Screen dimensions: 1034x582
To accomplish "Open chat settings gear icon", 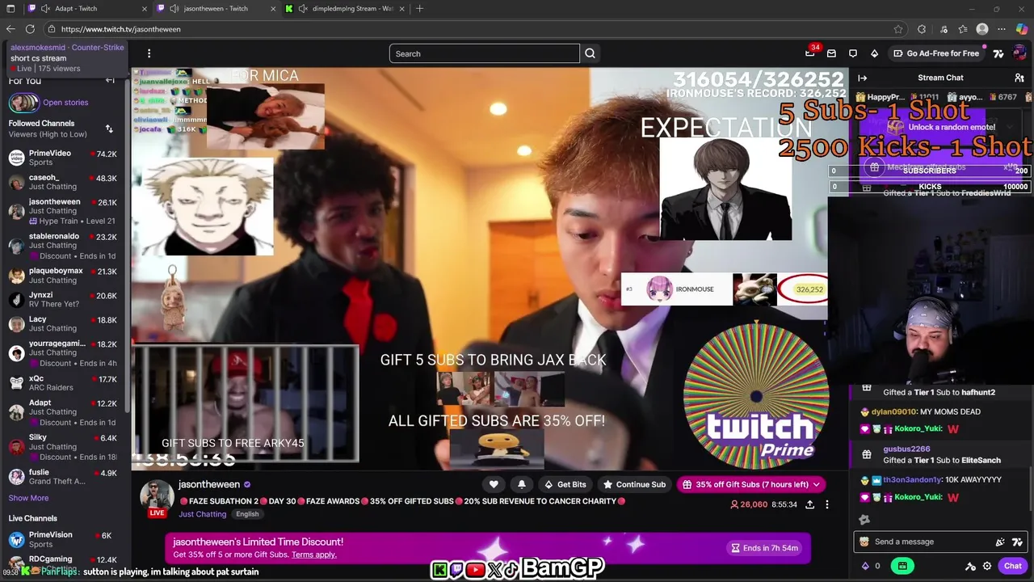I will [x=986, y=566].
